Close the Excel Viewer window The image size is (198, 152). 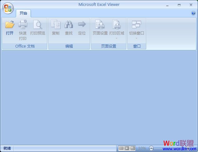(x=191, y=5)
